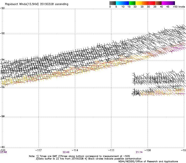Screen dimensions: 186x163
Task: Select the magenta-purple 40-50 knots color band
Action: 168,3
